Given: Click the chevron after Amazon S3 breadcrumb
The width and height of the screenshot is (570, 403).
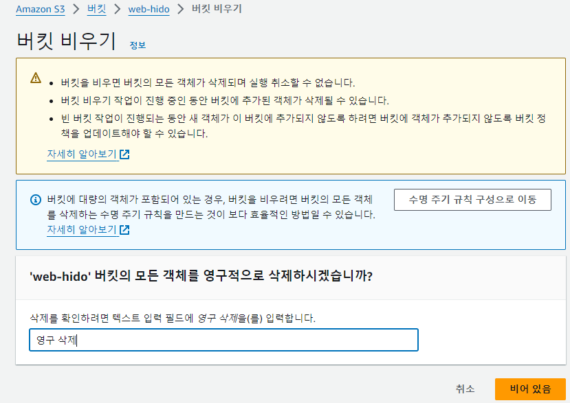Looking at the screenshot, I should point(76,9).
